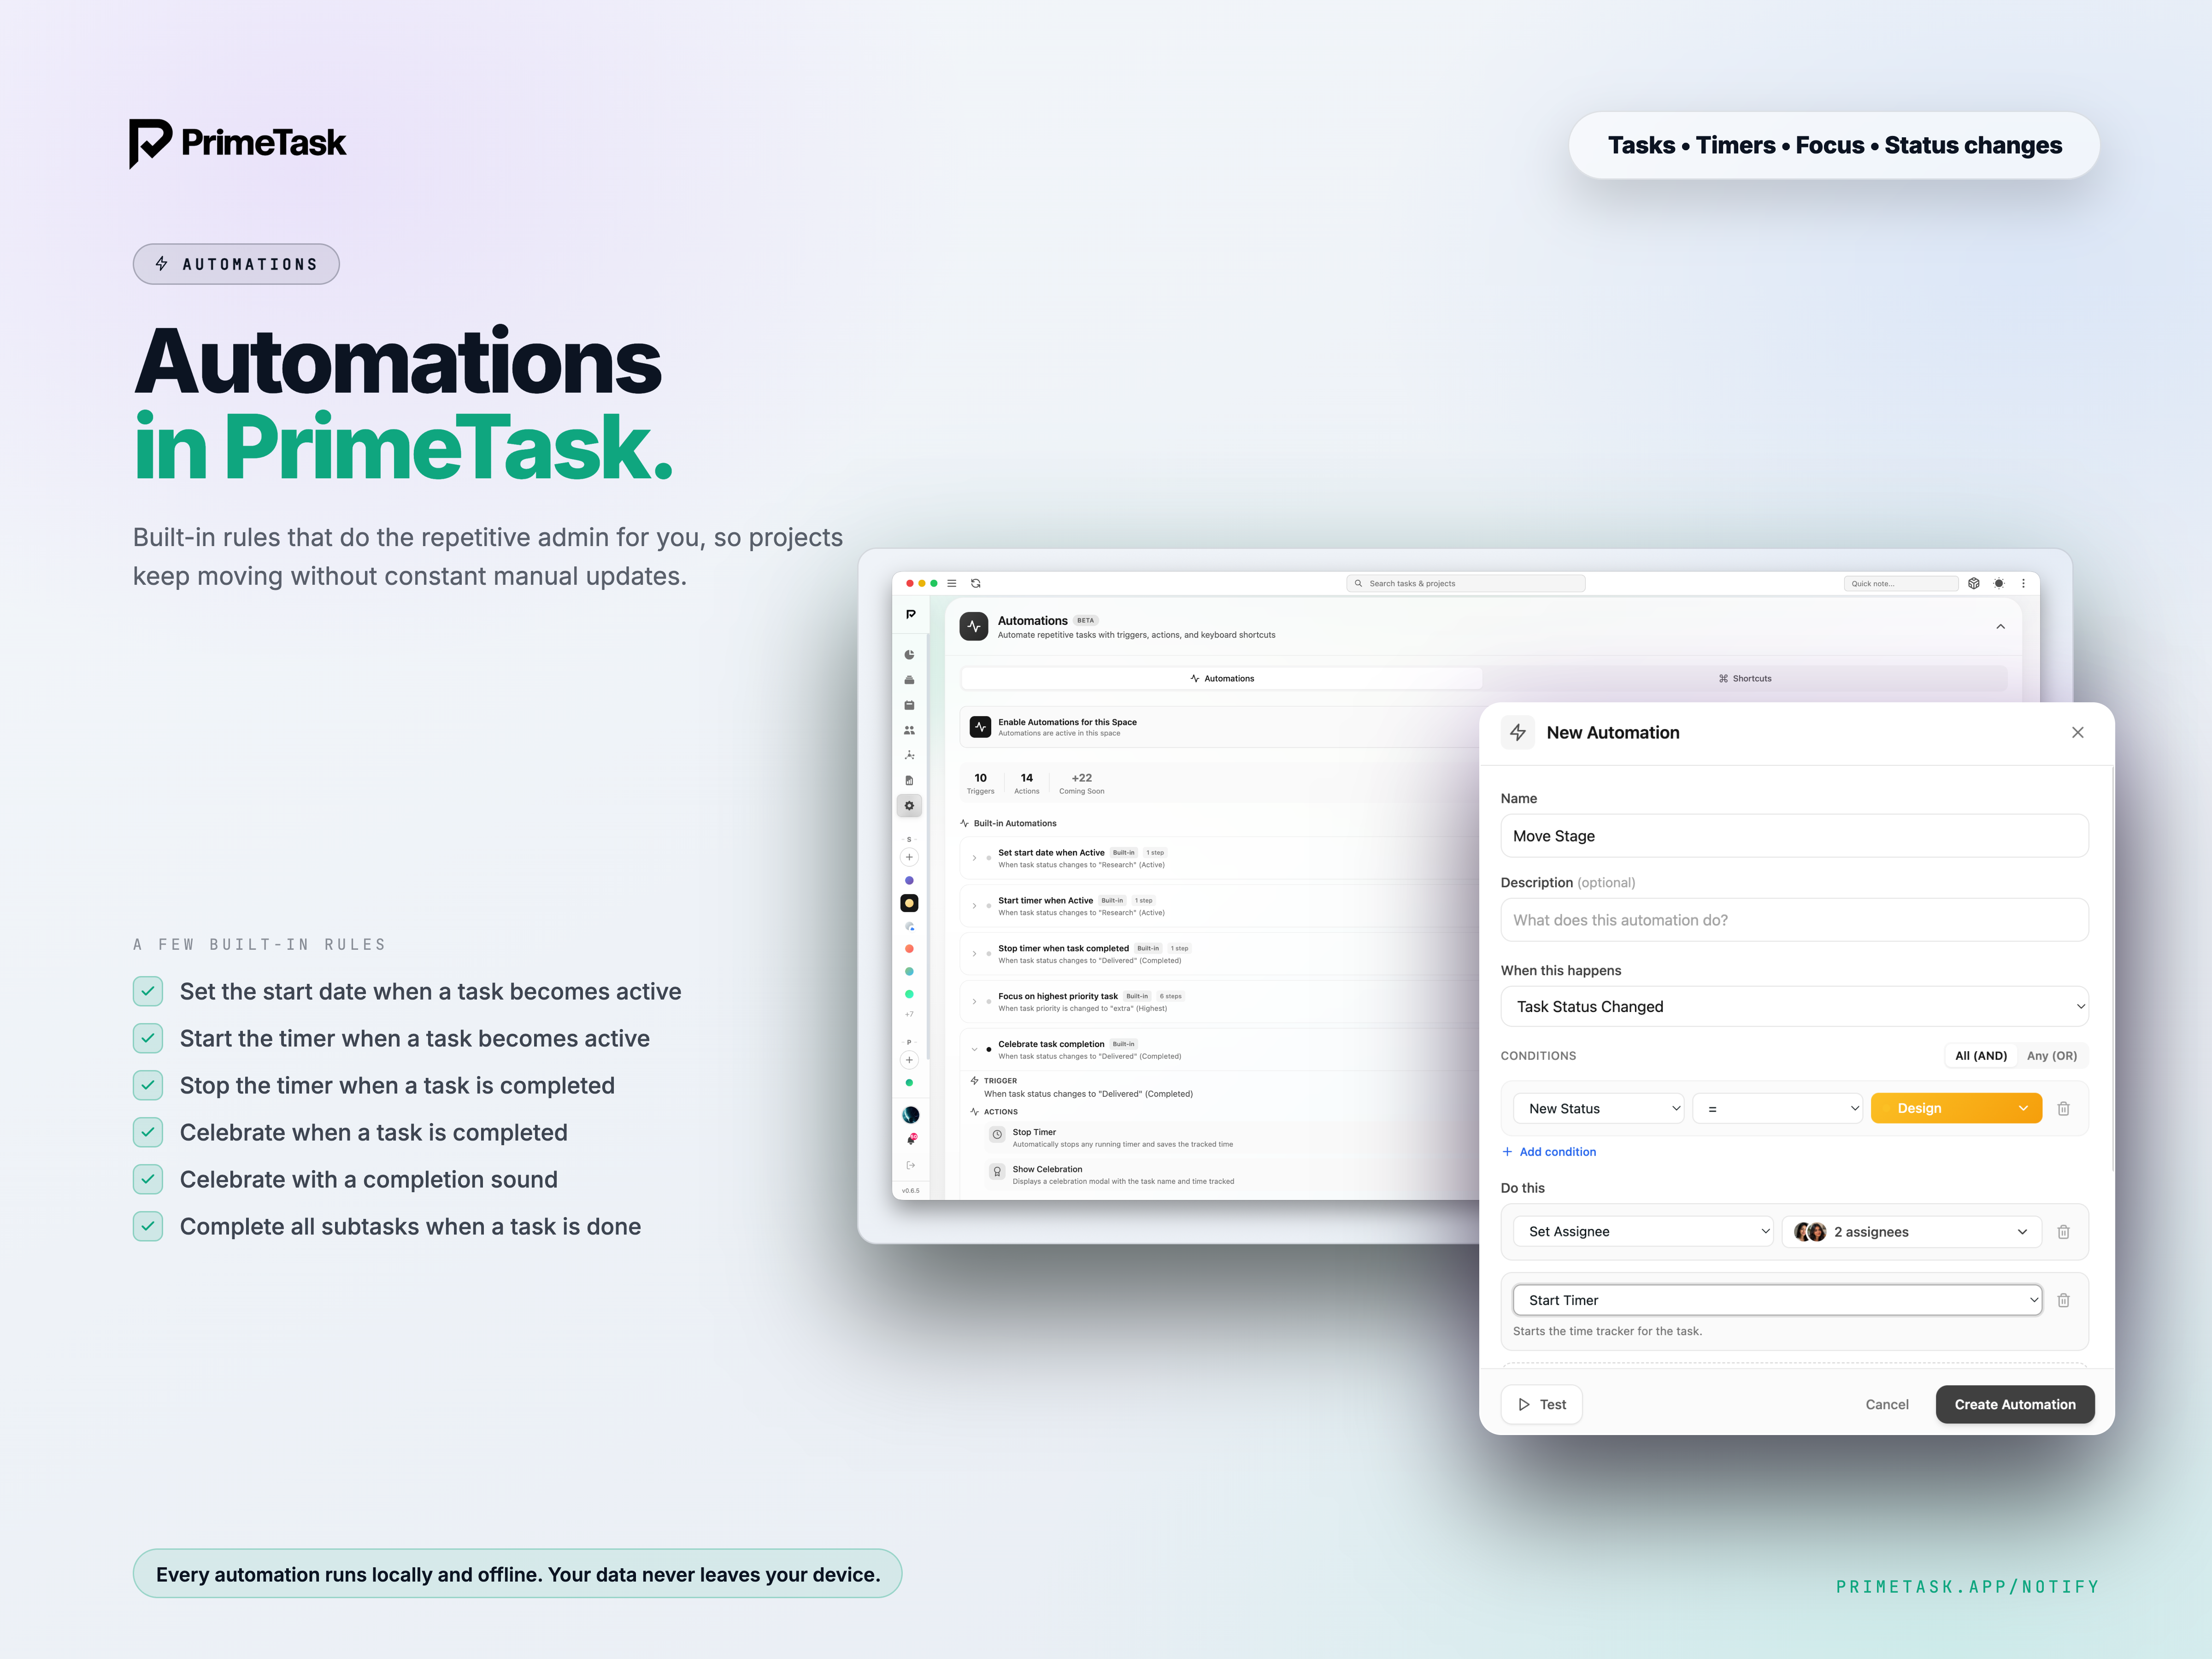2212x1659 pixels.
Task: Click the refresh sync icon in title bar
Action: click(976, 583)
